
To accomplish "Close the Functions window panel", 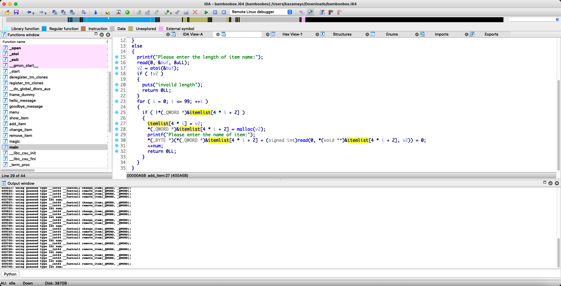I will pyautogui.click(x=108, y=35).
